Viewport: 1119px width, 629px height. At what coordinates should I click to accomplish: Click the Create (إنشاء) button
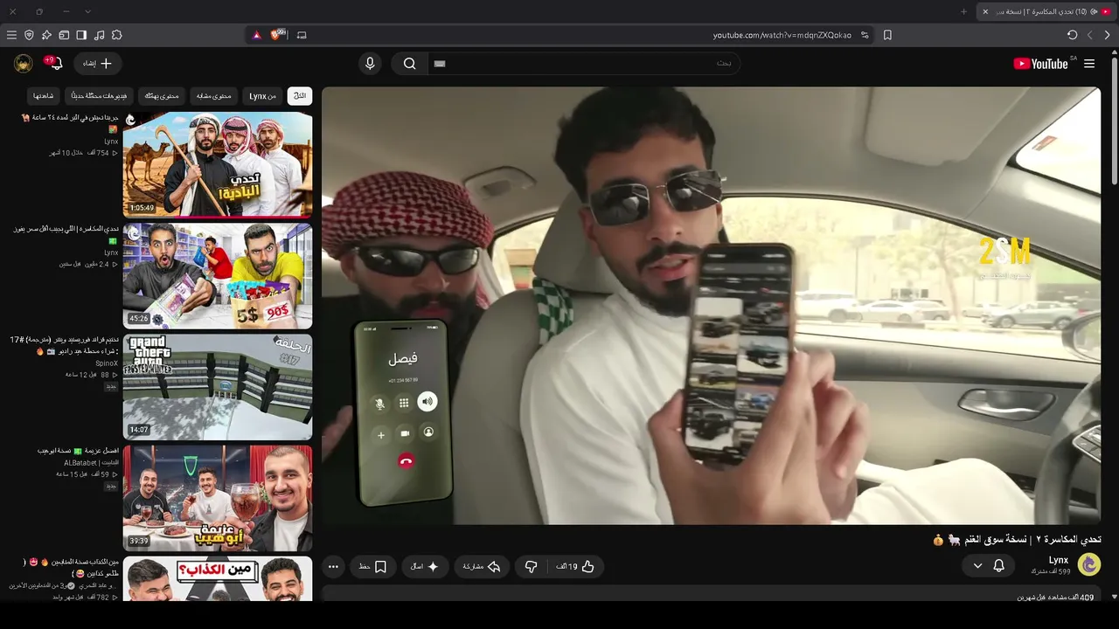tap(98, 64)
